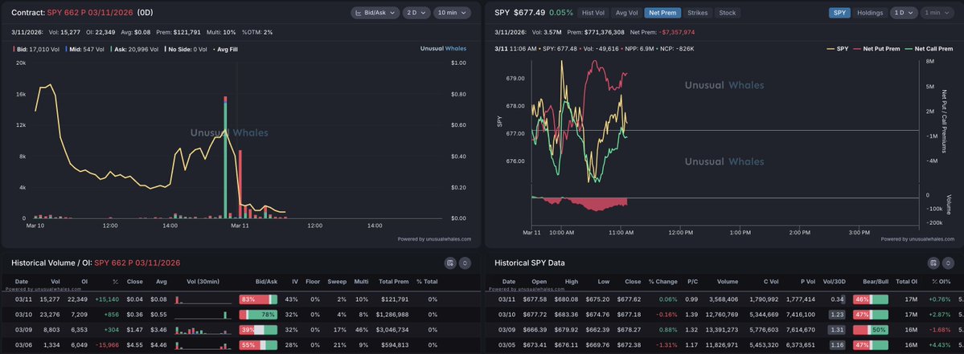Sort by the Total Prem column header

point(393,282)
